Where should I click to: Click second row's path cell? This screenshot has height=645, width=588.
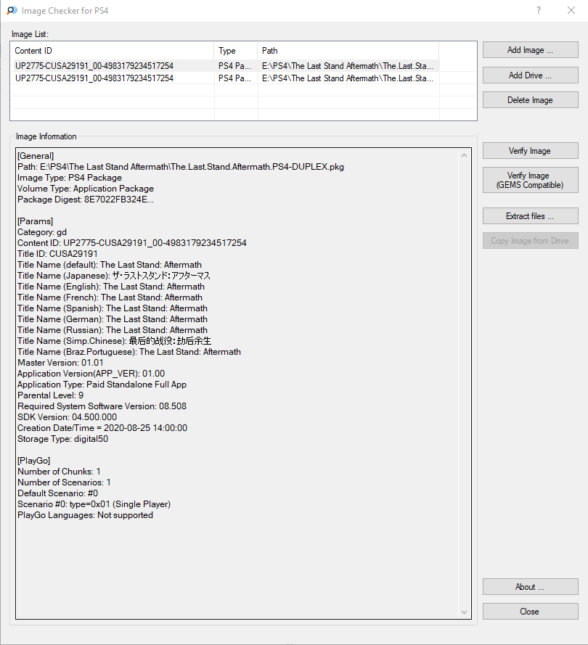click(348, 78)
